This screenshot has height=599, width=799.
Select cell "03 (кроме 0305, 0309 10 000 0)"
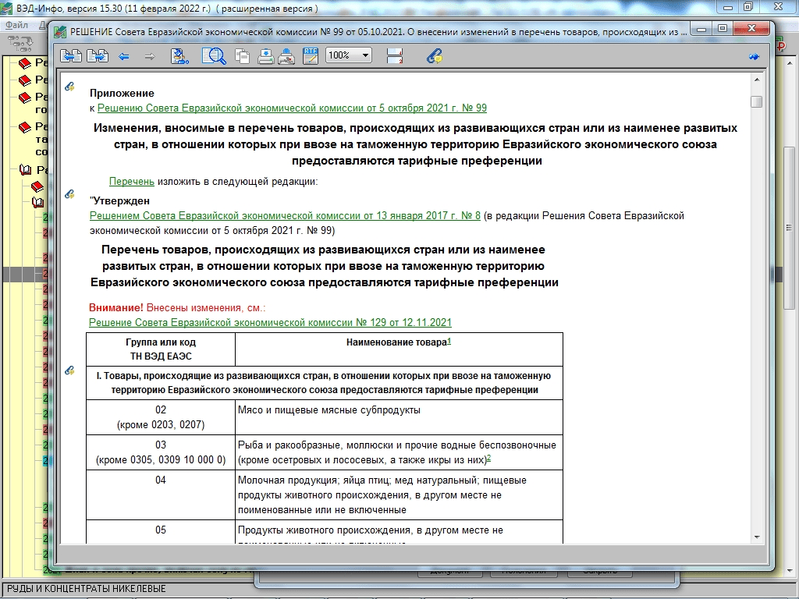point(161,452)
